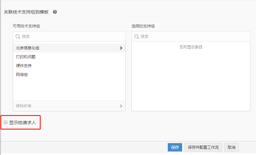256x155 pixels.
Task: Click the magnifier icon in available groups search
Action: [x=18, y=36]
